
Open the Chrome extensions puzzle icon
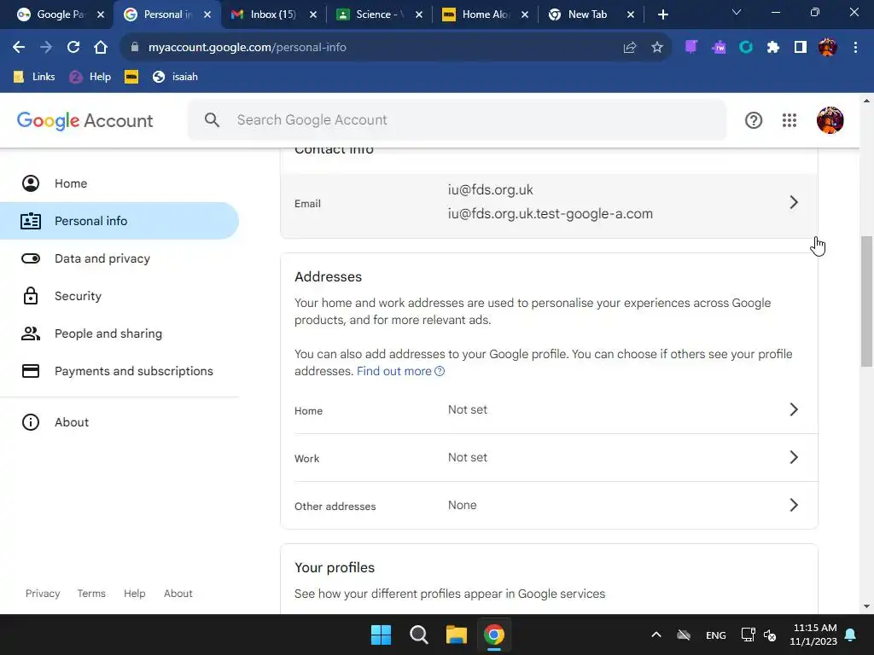coord(773,48)
